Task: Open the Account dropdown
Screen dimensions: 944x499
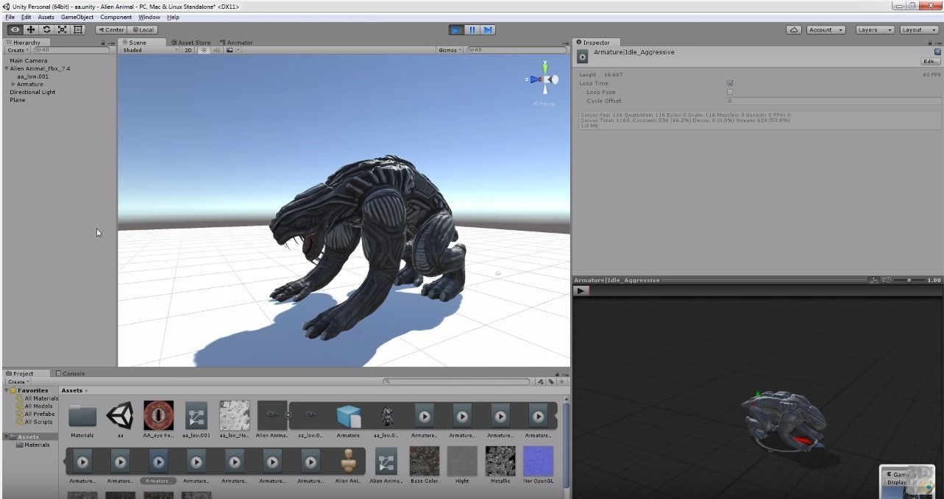Action: click(x=825, y=30)
